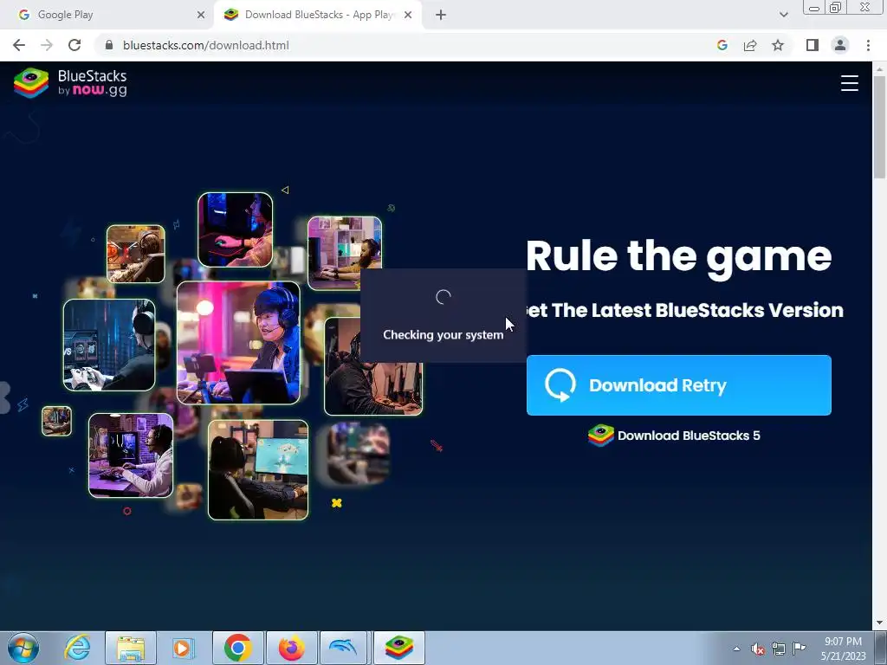The height and width of the screenshot is (665, 887).
Task: Click the gamer photo with monitor showing a sky game
Action: (x=258, y=469)
